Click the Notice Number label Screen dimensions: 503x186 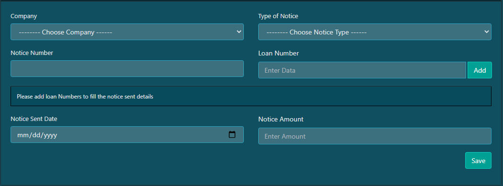[32, 53]
